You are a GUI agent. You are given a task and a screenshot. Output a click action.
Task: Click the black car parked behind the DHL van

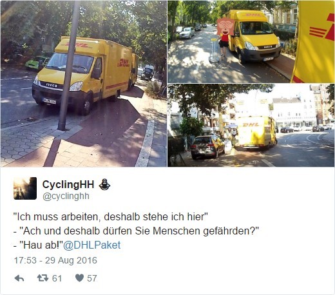[207, 147]
